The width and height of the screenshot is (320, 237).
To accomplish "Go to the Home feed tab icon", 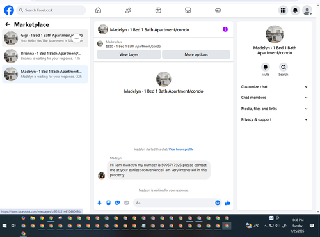I will (98, 10).
